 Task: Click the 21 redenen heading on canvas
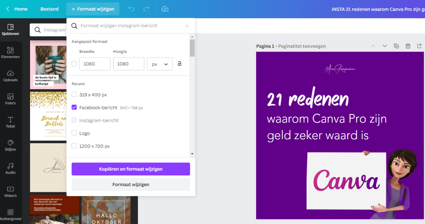[308, 98]
